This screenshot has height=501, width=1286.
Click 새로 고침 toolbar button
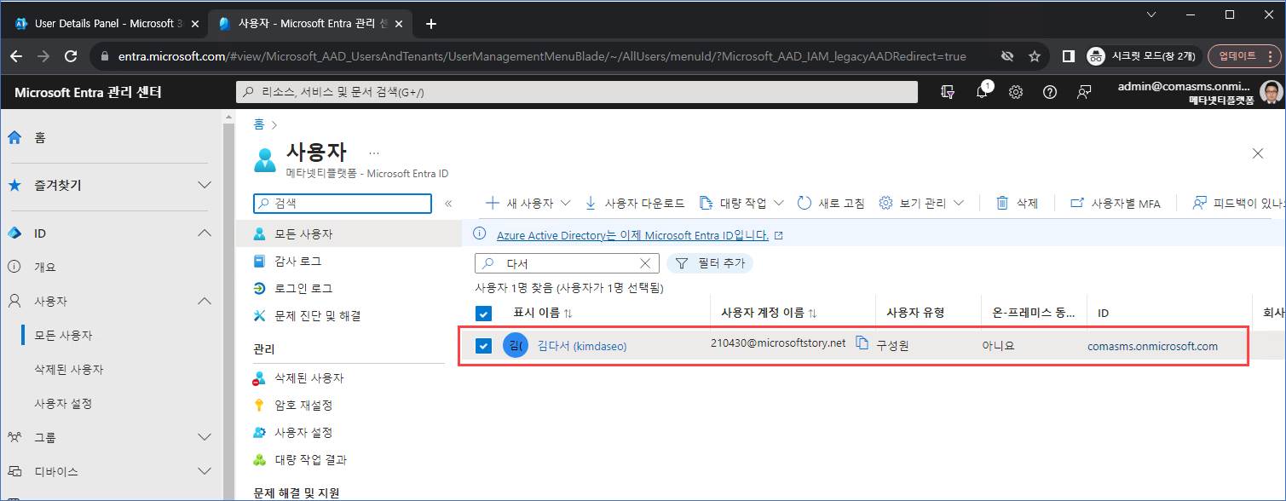click(x=831, y=204)
